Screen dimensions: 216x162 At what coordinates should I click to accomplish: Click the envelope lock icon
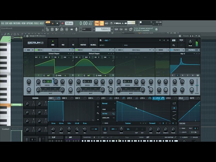click(98, 103)
